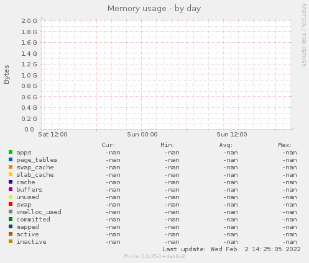Click the cache dark purple swatch
The width and height of the screenshot is (309, 263).
pos(11,182)
